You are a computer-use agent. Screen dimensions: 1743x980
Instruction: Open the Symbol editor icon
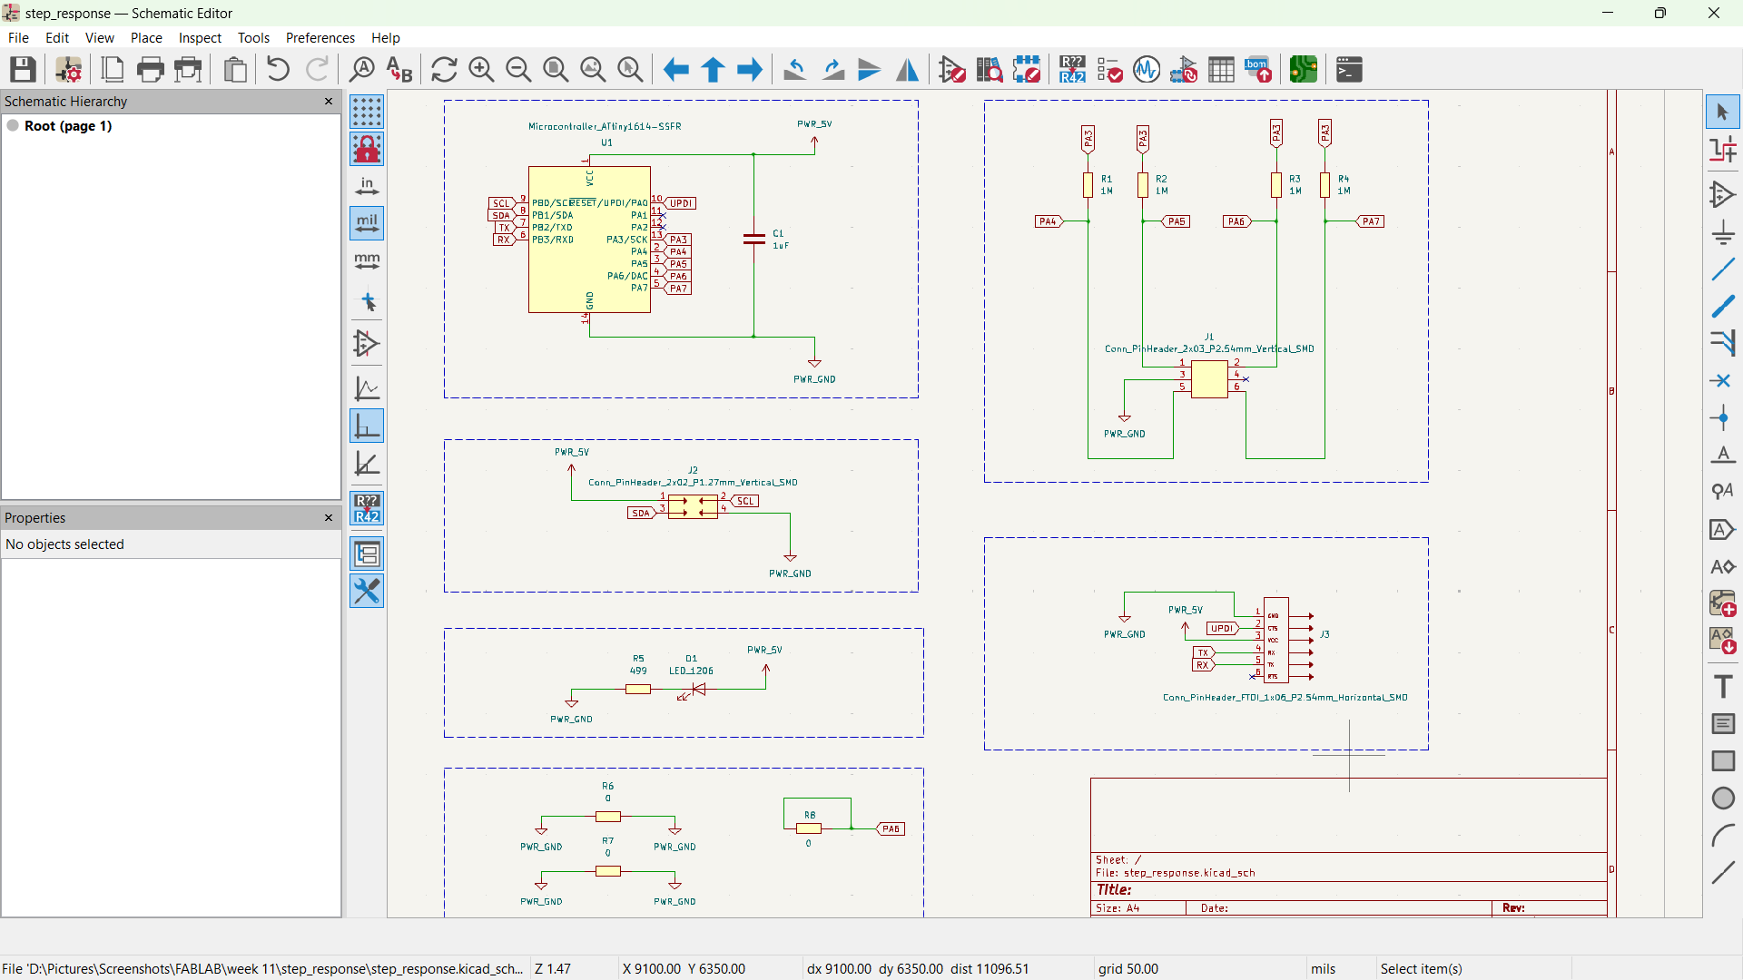(952, 70)
